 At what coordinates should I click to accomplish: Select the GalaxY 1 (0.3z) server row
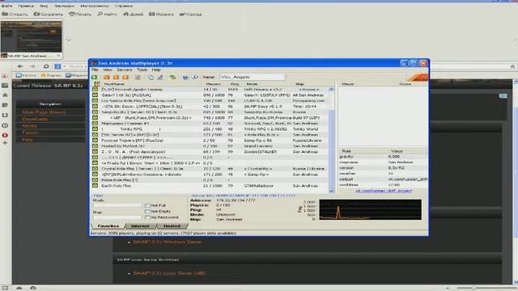(210, 95)
